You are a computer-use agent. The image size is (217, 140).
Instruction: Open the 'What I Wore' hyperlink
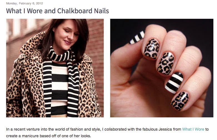[193, 129]
